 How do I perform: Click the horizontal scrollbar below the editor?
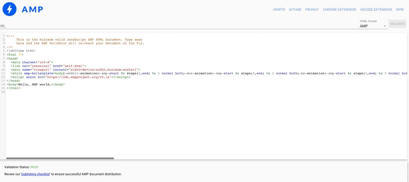[x=60, y=158]
